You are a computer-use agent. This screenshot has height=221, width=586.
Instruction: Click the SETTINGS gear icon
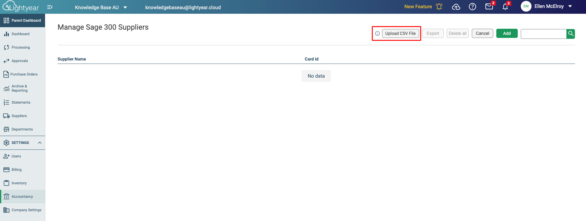click(6, 143)
